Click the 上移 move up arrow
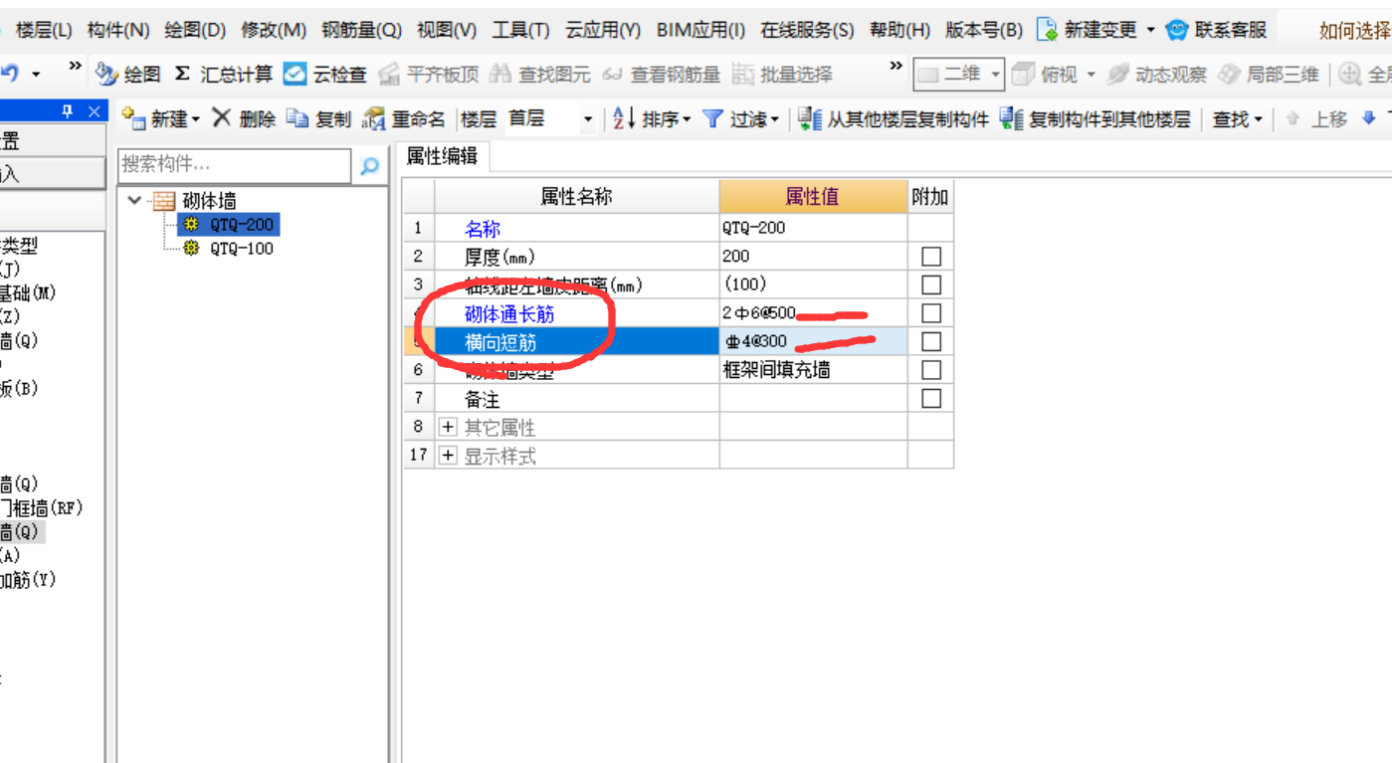Image resolution: width=1392 pixels, height=763 pixels. click(1293, 119)
